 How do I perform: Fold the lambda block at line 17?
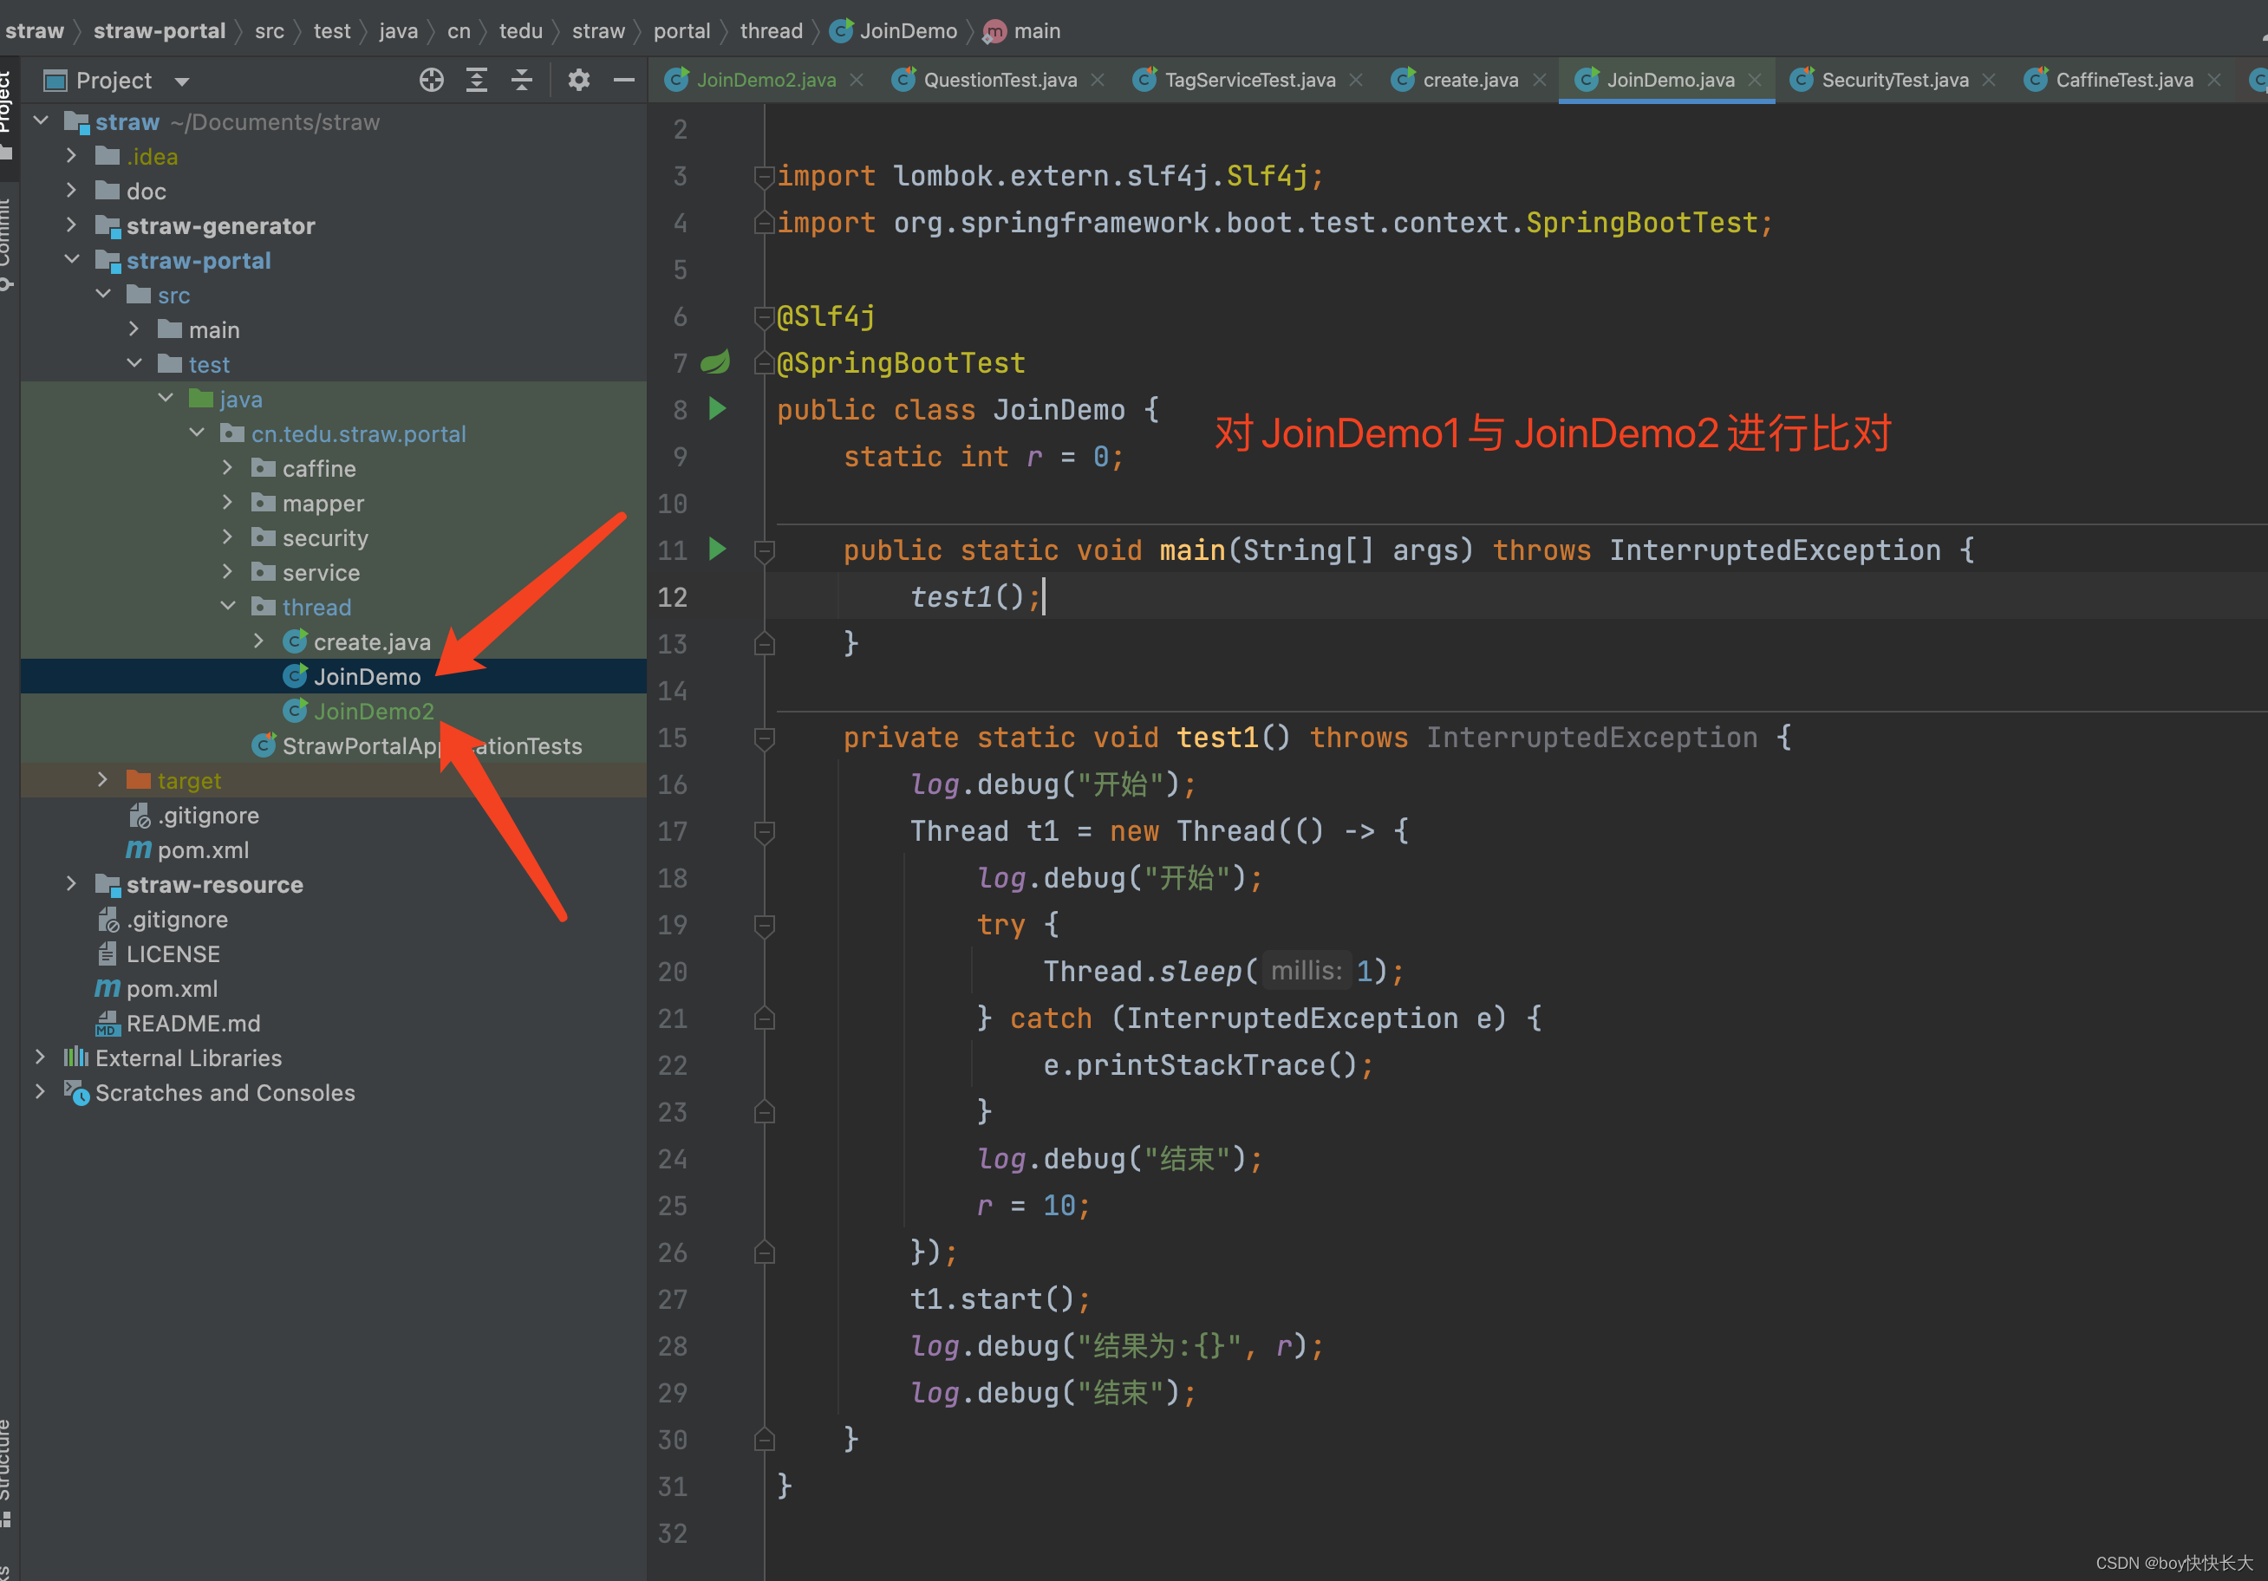click(764, 831)
